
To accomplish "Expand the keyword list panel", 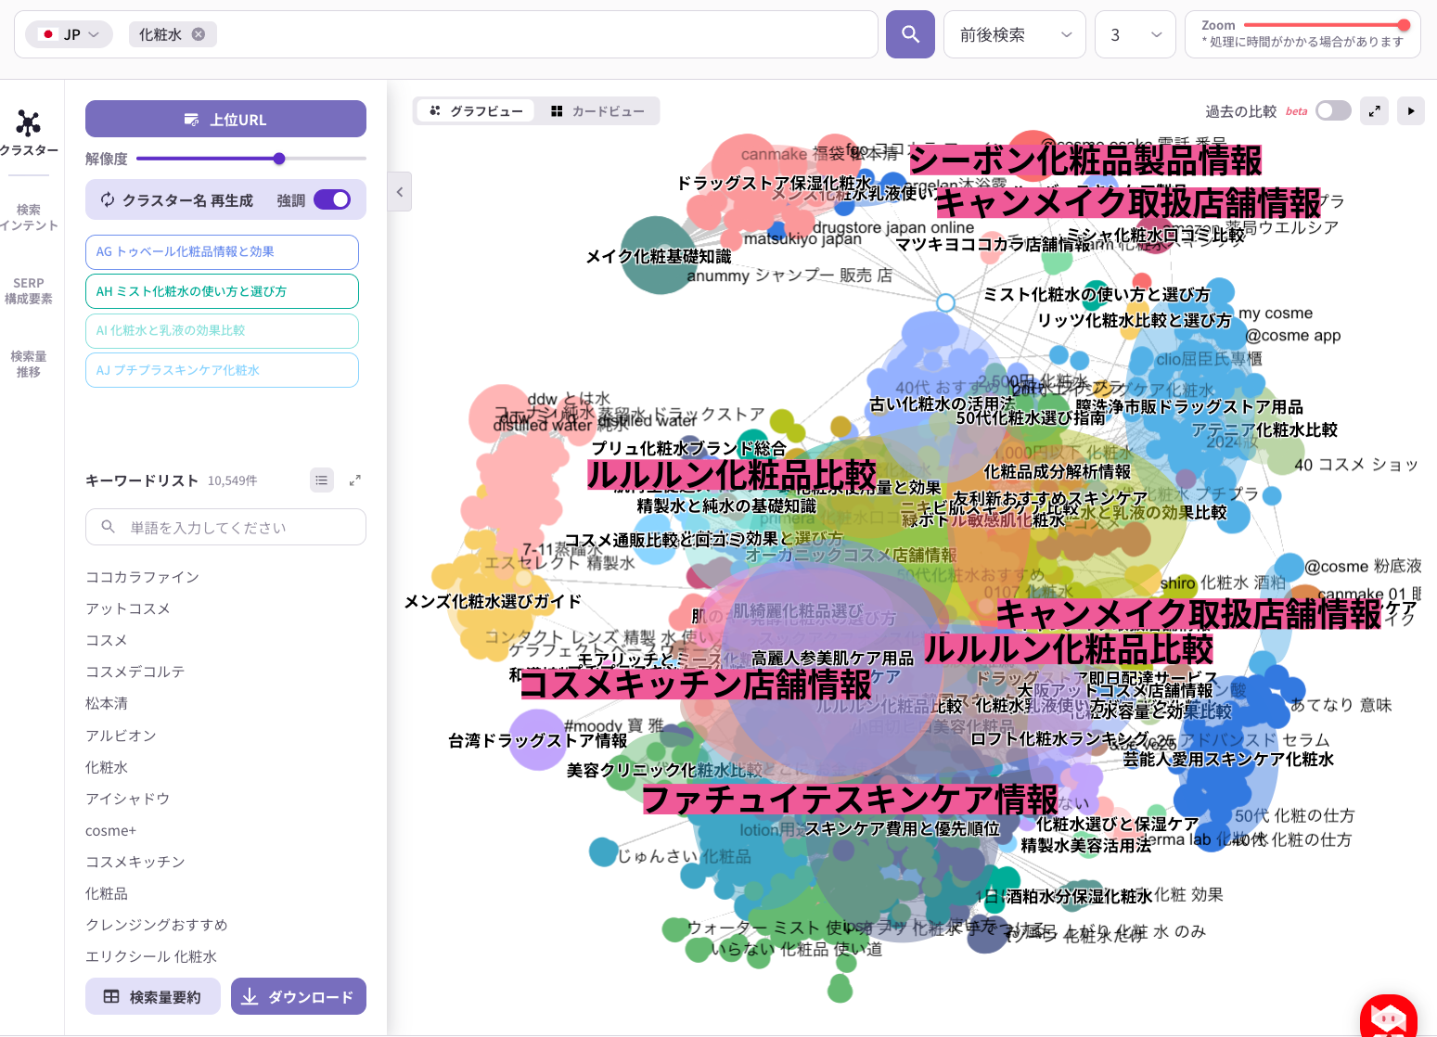I will tap(354, 480).
